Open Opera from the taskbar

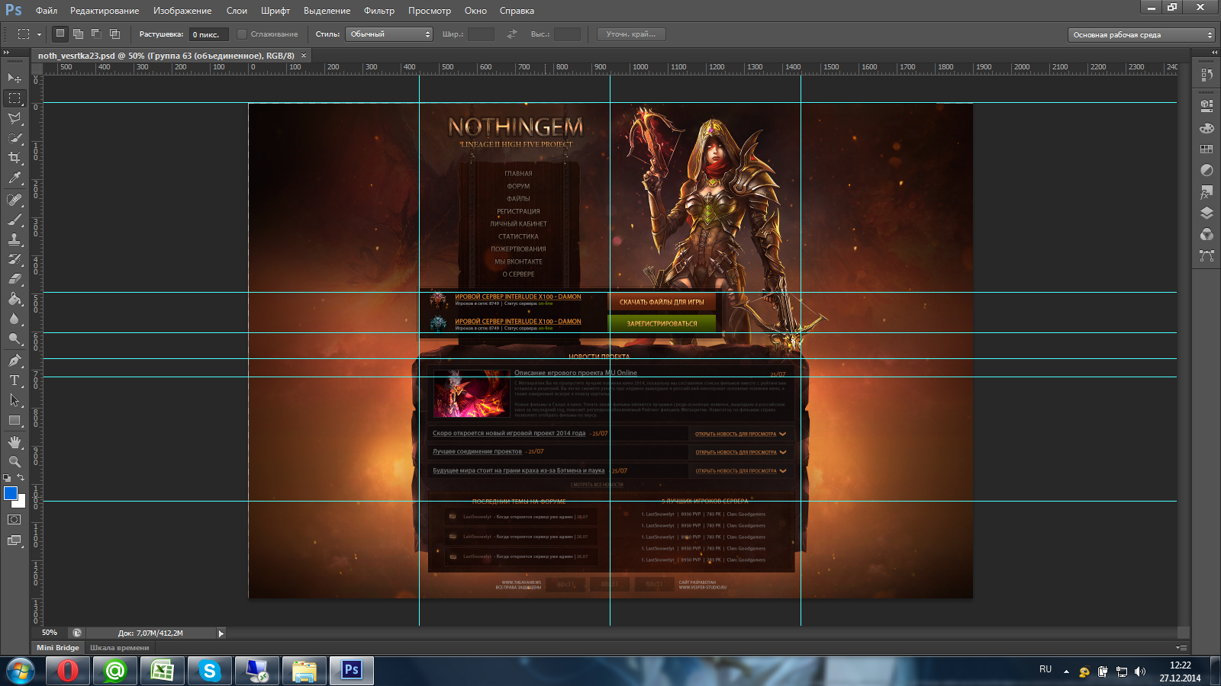click(68, 671)
